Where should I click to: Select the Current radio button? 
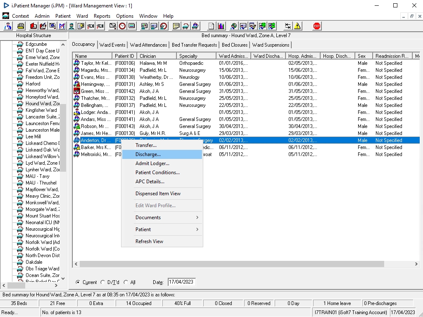pyautogui.click(x=78, y=282)
